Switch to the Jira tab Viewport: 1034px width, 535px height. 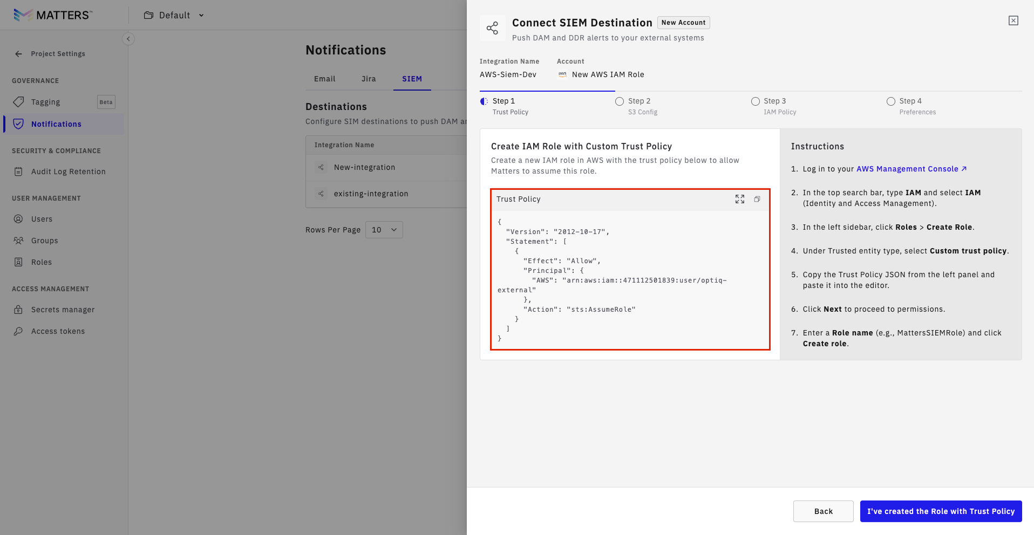369,79
